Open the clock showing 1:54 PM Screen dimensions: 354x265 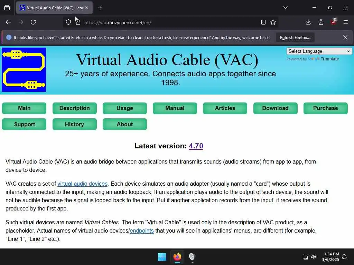pos(330,257)
